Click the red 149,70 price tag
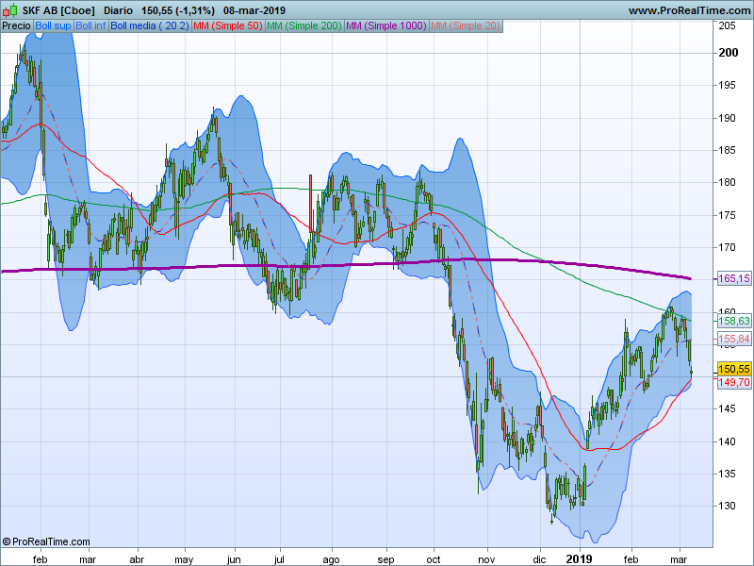Screen dimensions: 754x566 [x=734, y=383]
